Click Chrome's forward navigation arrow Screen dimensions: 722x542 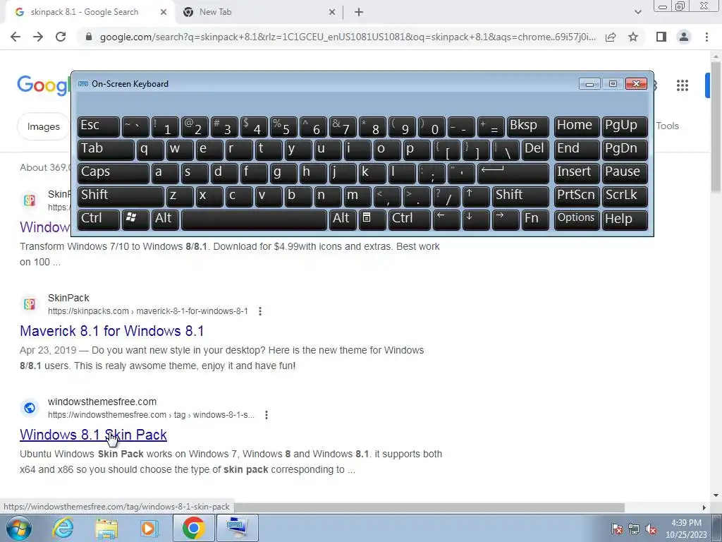coord(38,37)
